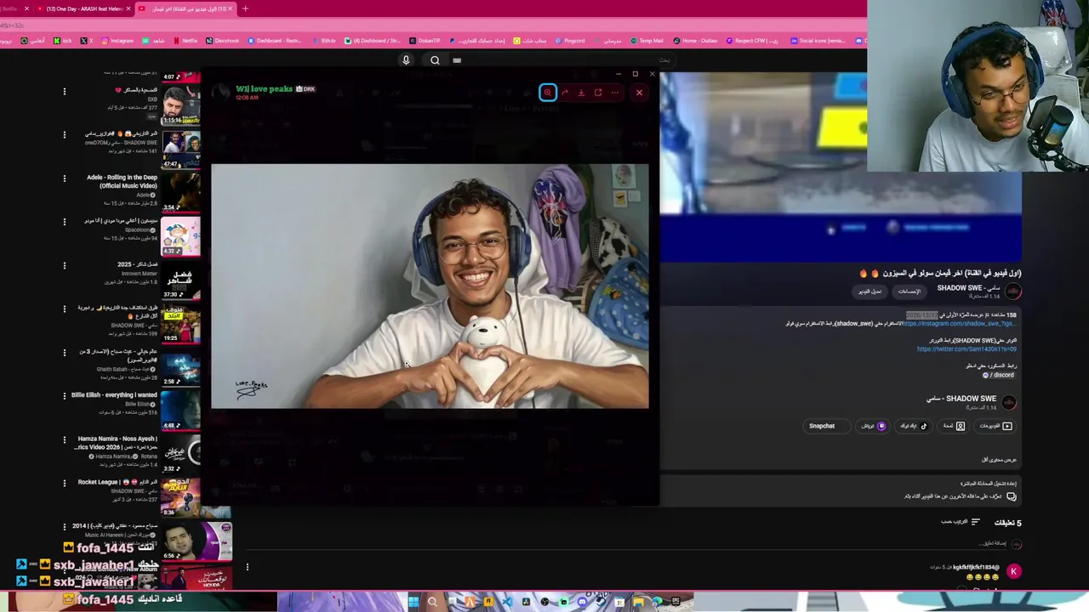Open the Bith.tv bookmark
The image size is (1089, 612).
point(324,41)
